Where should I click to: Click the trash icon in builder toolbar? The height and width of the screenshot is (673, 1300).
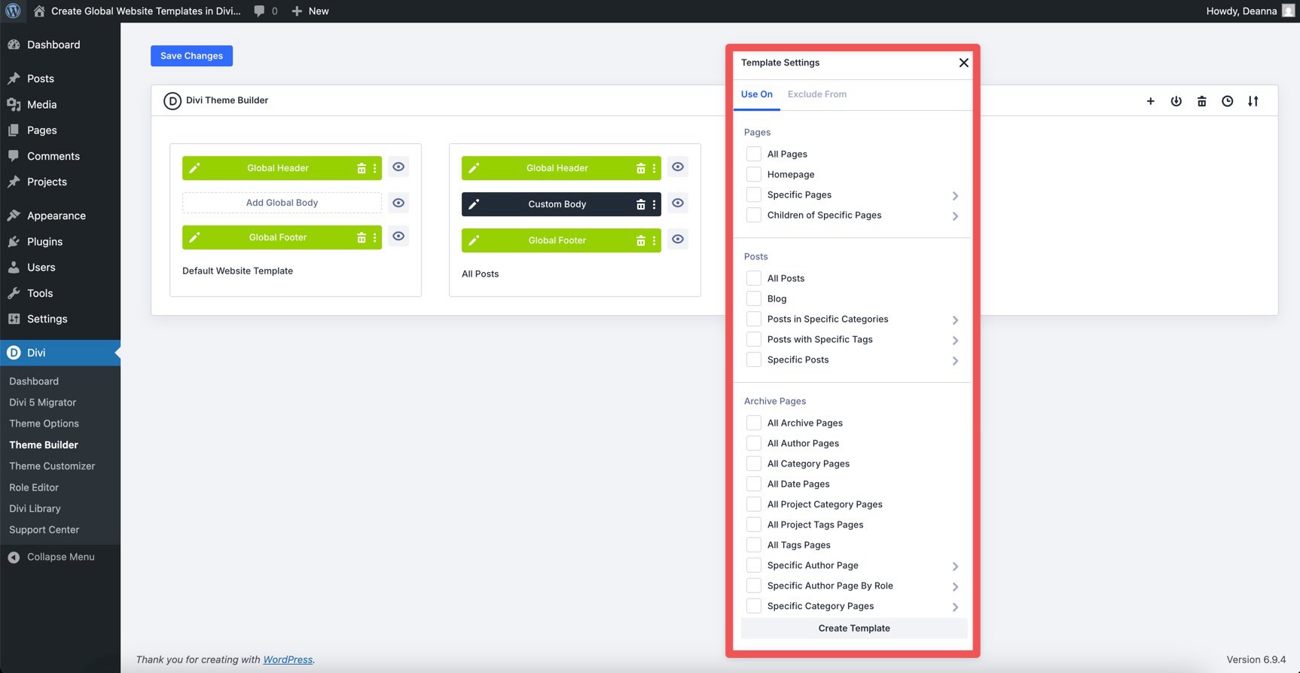[1202, 101]
